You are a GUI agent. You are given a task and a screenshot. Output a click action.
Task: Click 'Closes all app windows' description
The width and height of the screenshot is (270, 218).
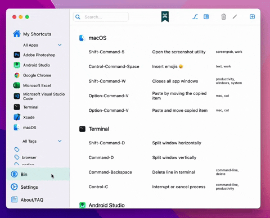175,81
